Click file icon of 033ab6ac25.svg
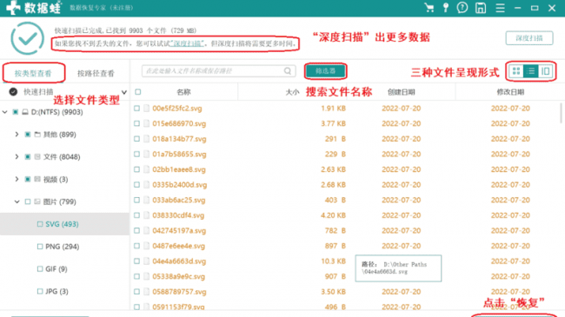 pyautogui.click(x=146, y=201)
